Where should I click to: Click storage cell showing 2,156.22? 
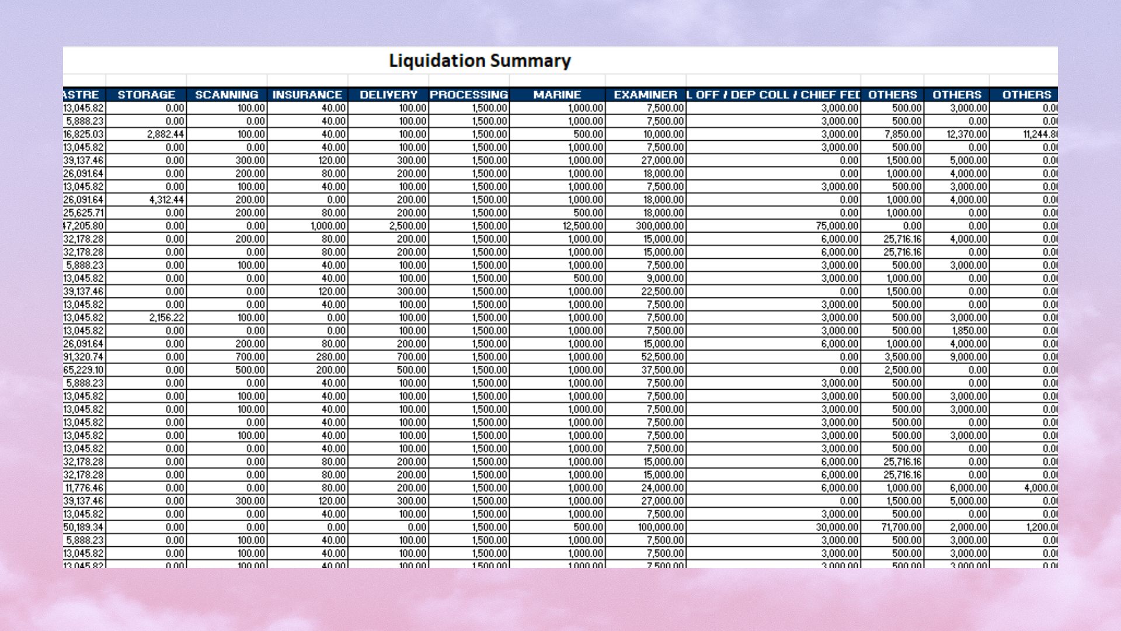[165, 318]
